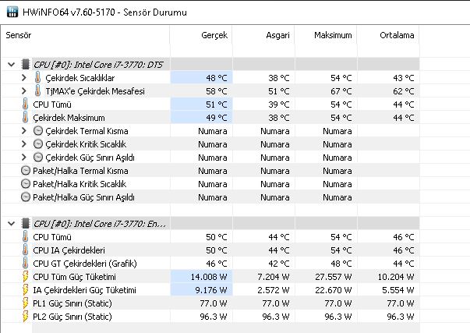Image resolution: width=470 pixels, height=333 pixels.
Task: Click the thermometer icon of CPU Tümü in DTS group
Action: (x=25, y=104)
